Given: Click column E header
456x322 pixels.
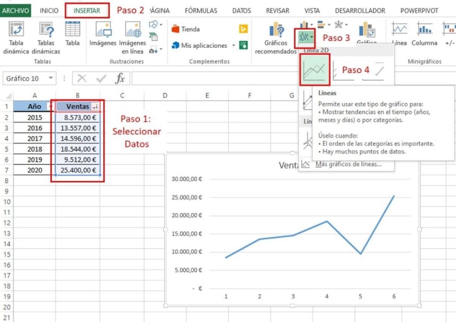Looking at the screenshot, I should [207, 95].
